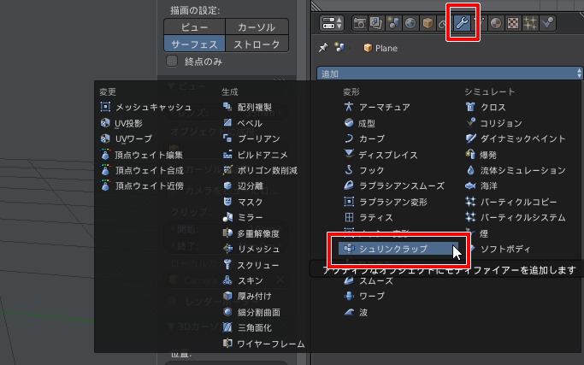The height and width of the screenshot is (365, 584).
Task: Open the Physics properties tab icon
Action: [547, 23]
